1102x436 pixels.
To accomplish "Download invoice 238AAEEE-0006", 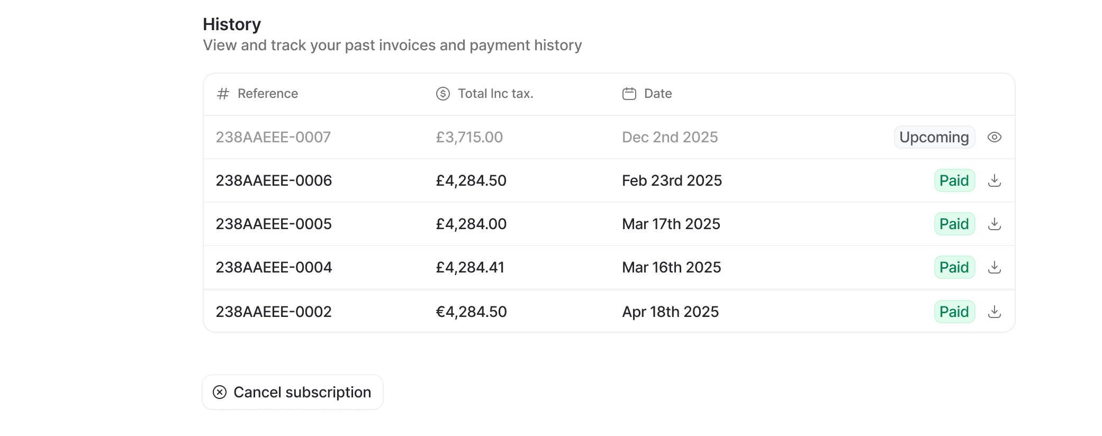I will click(x=995, y=180).
